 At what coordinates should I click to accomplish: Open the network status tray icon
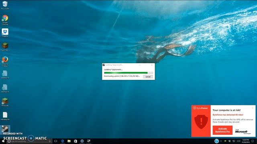click(234, 141)
